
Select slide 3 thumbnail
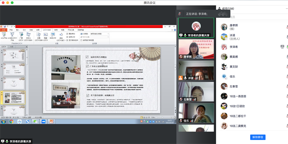[14, 84]
